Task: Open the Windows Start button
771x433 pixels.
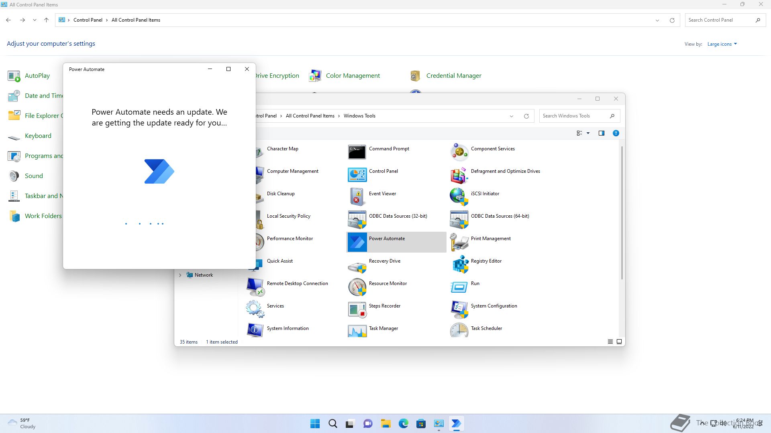Action: [x=315, y=423]
